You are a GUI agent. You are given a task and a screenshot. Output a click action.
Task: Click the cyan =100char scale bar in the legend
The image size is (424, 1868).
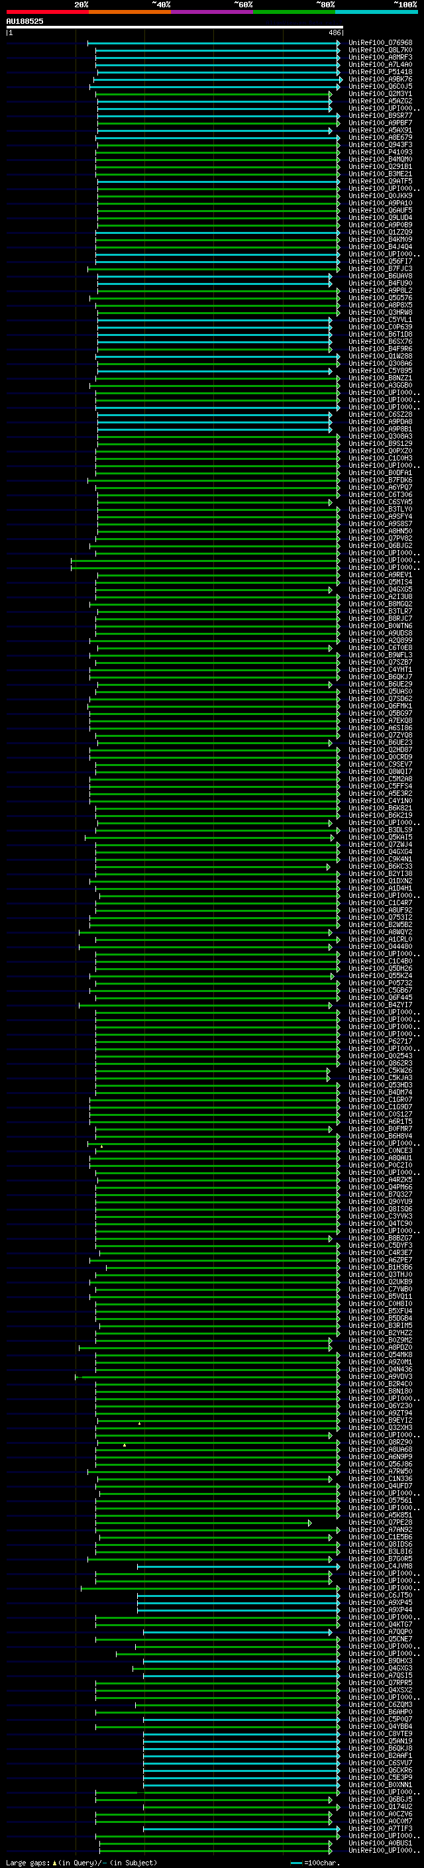tap(296, 1863)
